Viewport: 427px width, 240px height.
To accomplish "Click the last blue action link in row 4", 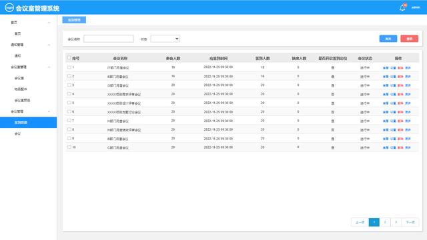I will click(x=408, y=95).
